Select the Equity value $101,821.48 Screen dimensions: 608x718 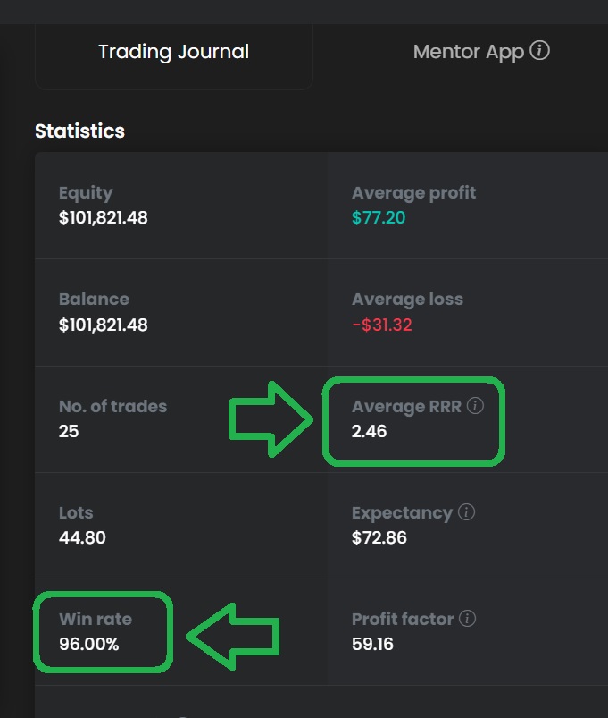coord(103,217)
